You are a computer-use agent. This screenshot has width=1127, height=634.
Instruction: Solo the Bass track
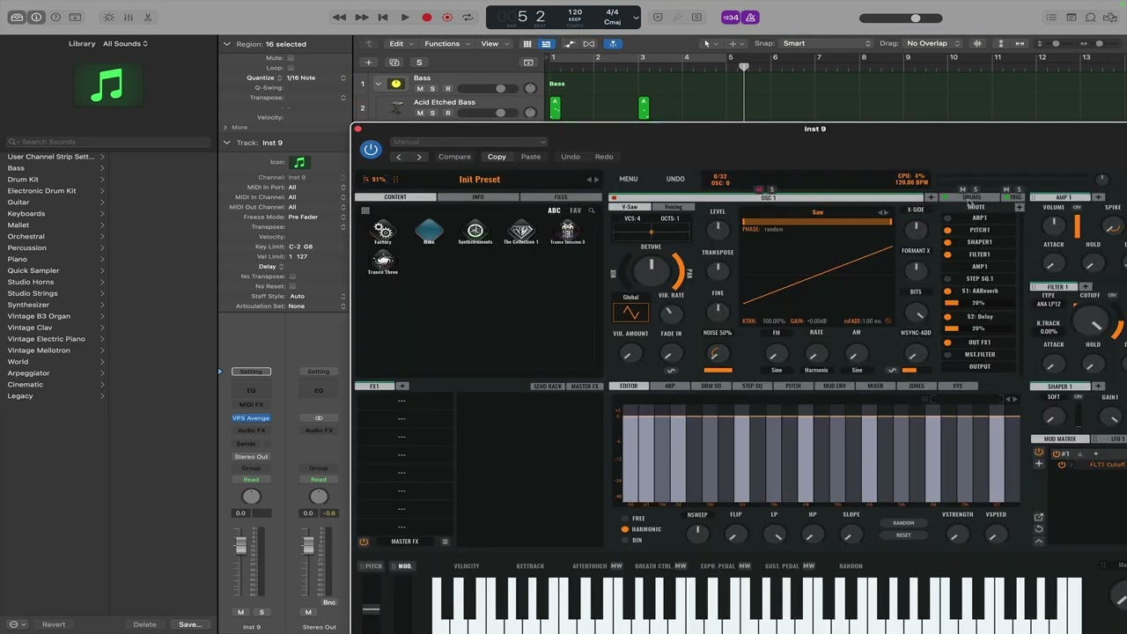click(432, 89)
